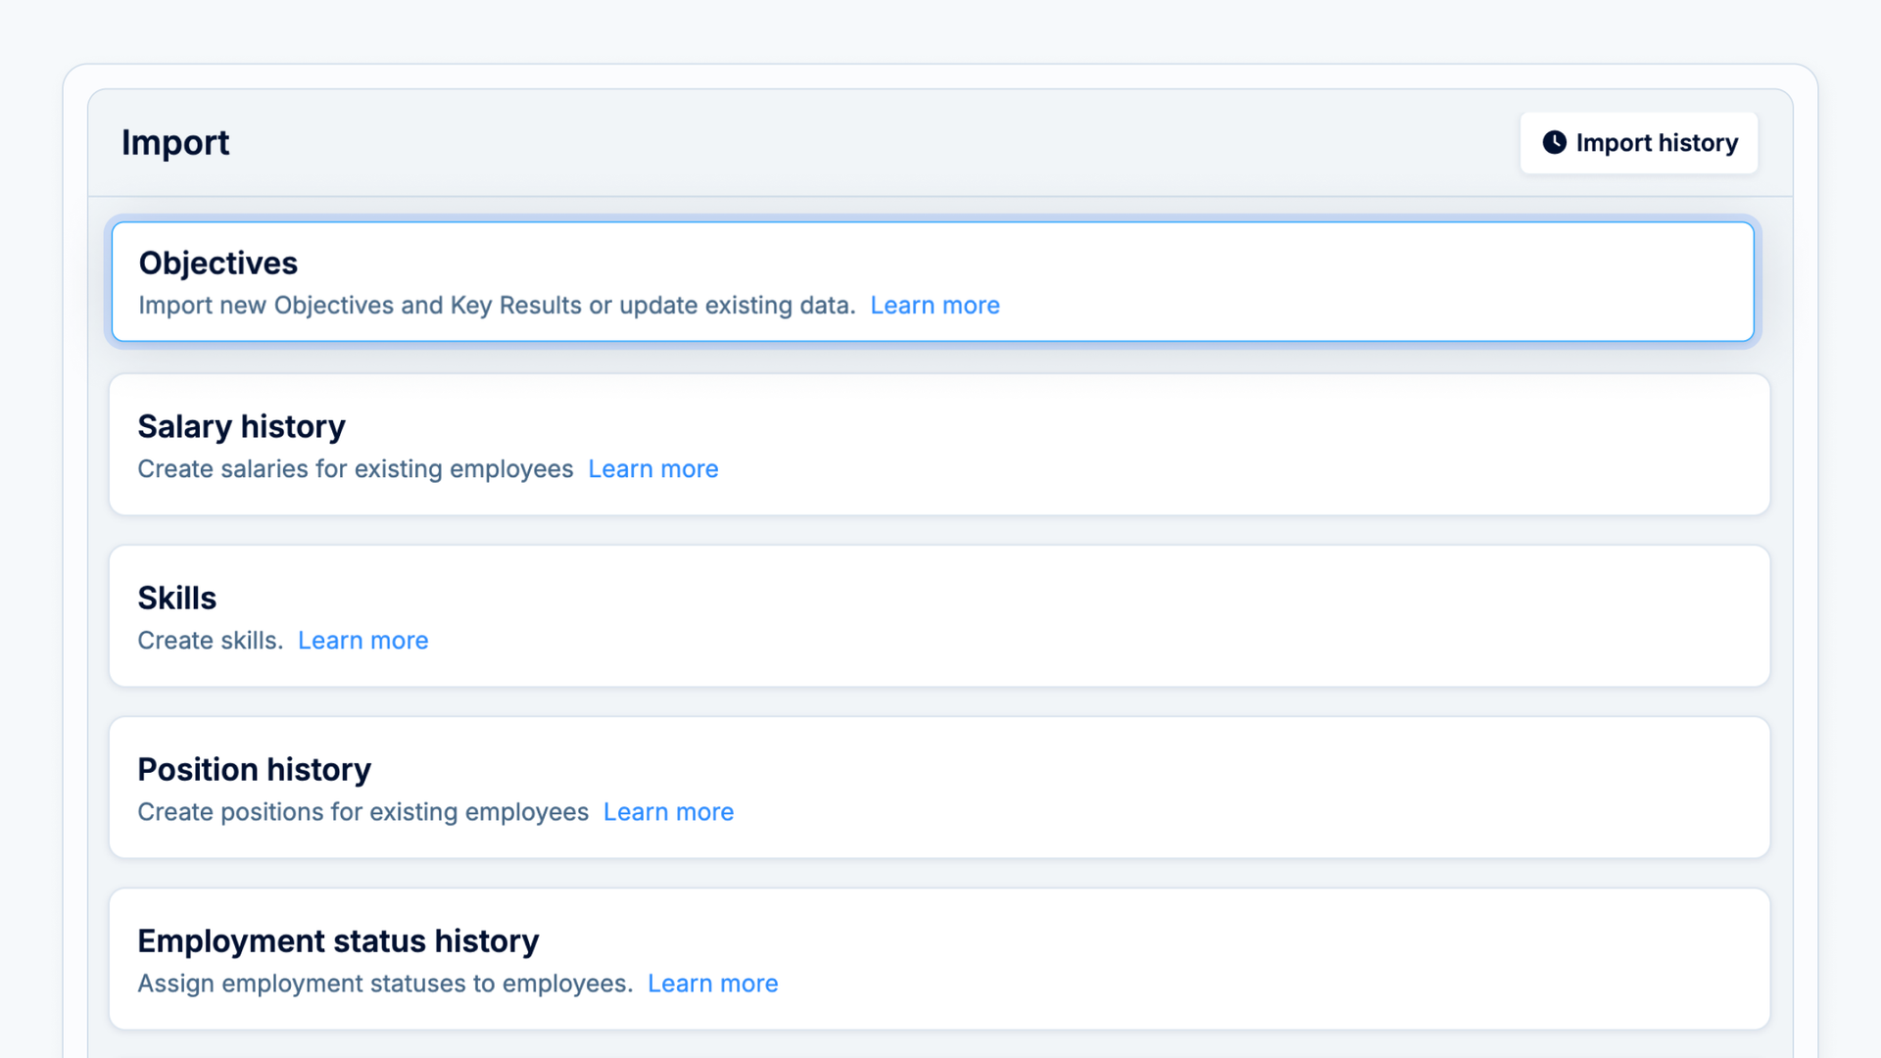The width and height of the screenshot is (1881, 1058).
Task: Open Learn more link for Skills
Action: (x=362, y=641)
